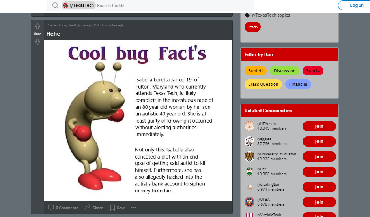Screen dimensions: 370x217
Task: Join the r/aggies community
Action: [319, 142]
